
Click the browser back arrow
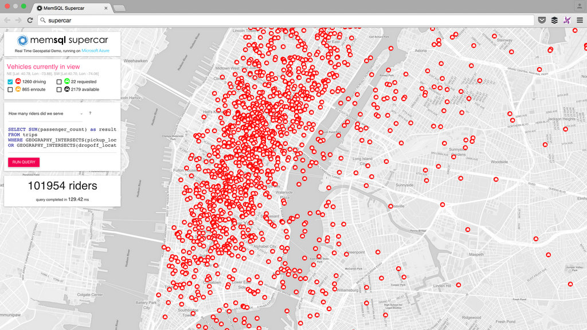point(7,20)
